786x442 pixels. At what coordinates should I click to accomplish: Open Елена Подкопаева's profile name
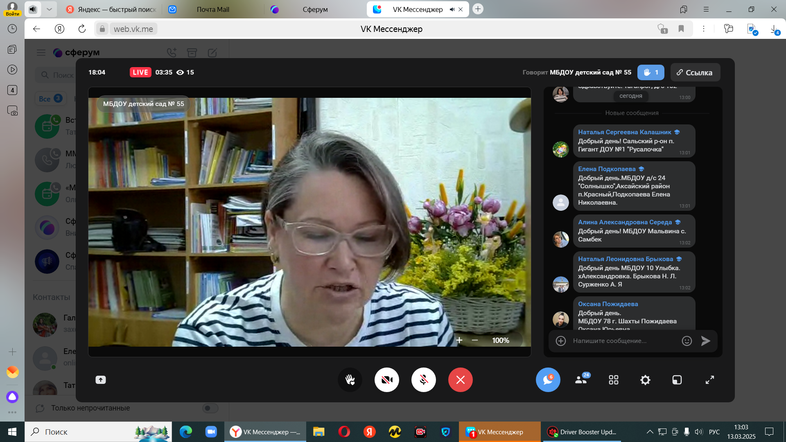607,169
